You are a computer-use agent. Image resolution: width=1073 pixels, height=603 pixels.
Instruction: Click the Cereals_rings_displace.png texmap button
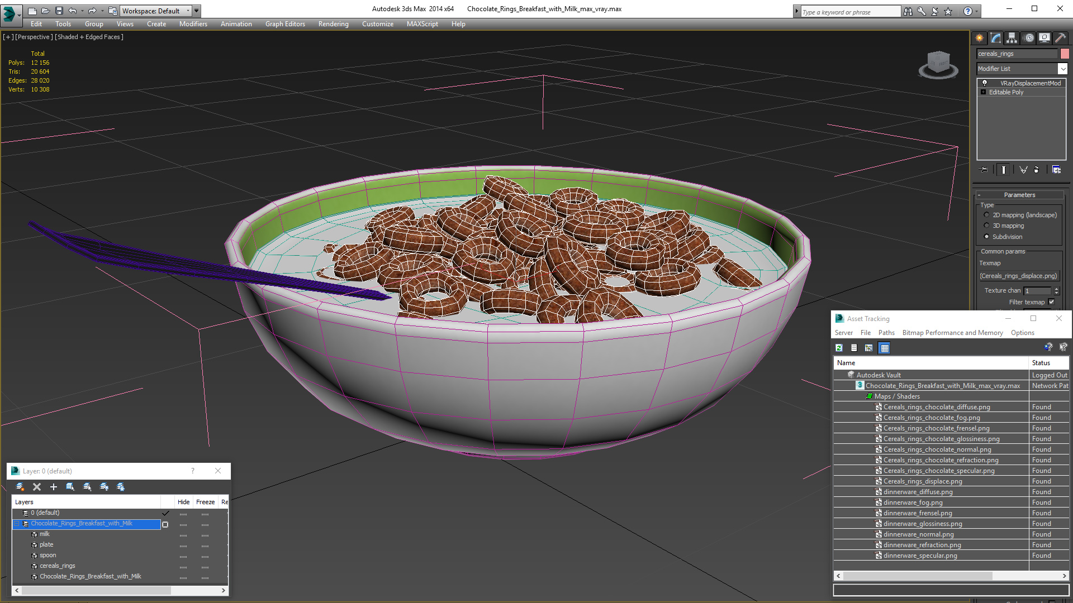[1018, 276]
